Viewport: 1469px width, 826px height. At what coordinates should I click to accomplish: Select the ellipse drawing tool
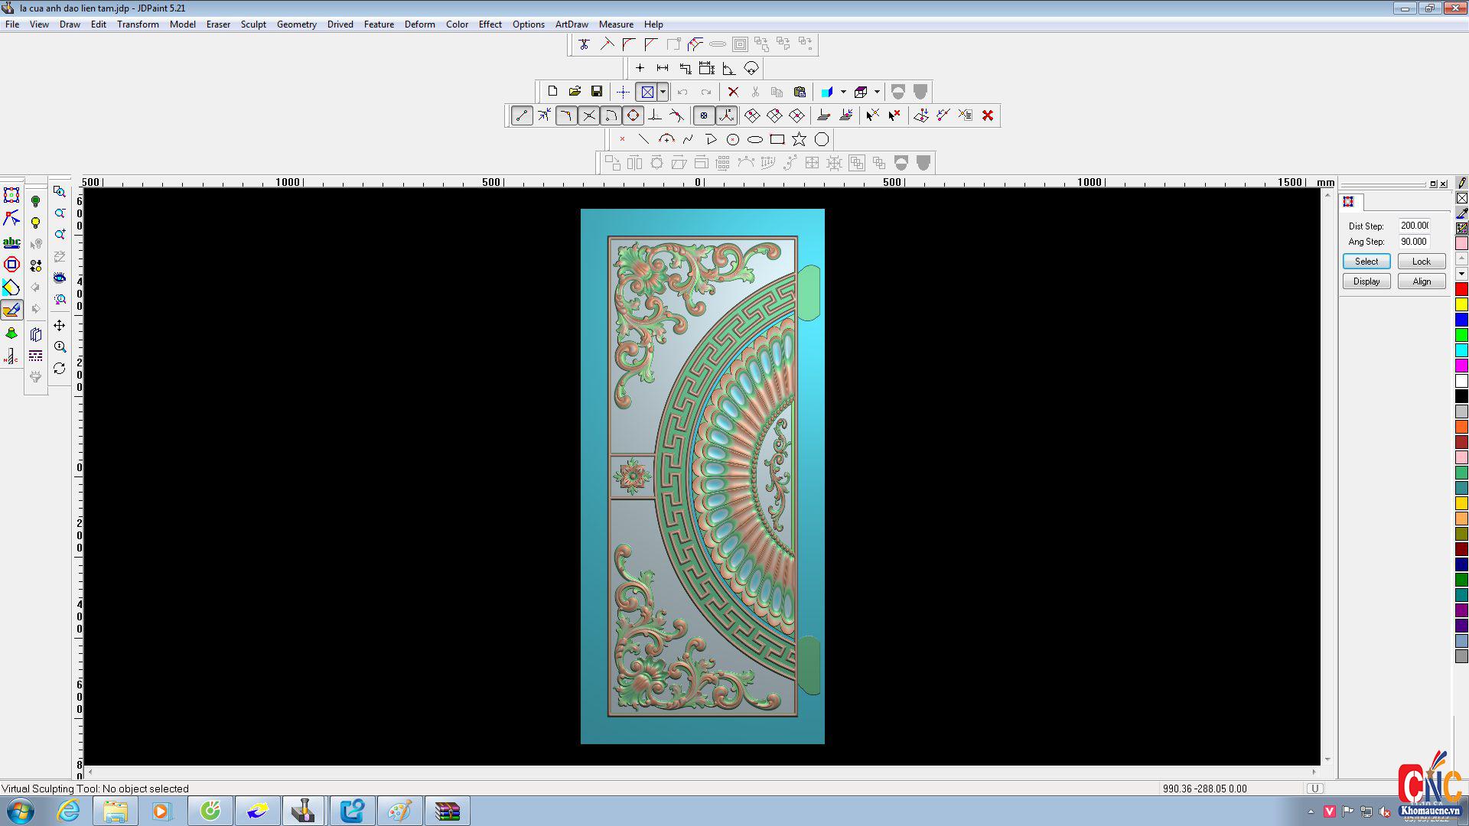(x=755, y=139)
